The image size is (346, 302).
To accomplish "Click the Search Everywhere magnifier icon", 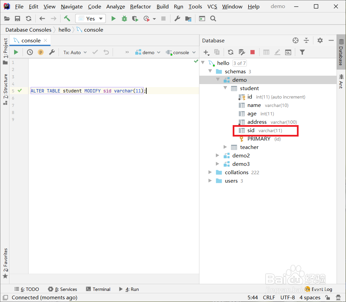I will pos(213,18).
